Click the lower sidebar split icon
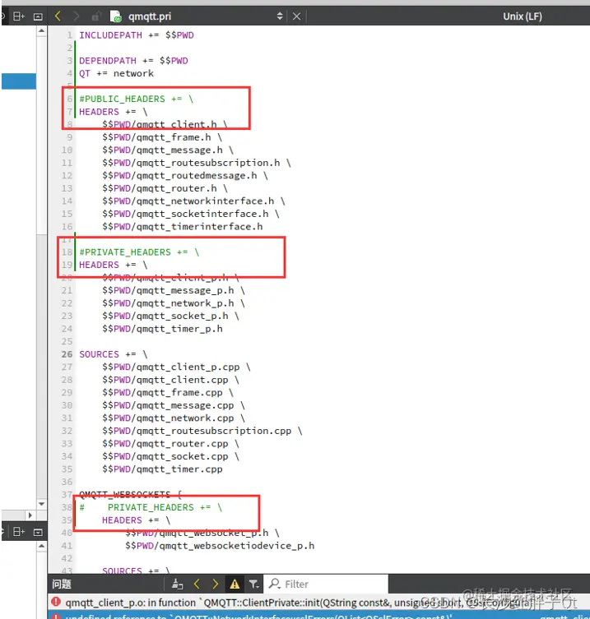This screenshot has height=619, width=590. (19, 532)
